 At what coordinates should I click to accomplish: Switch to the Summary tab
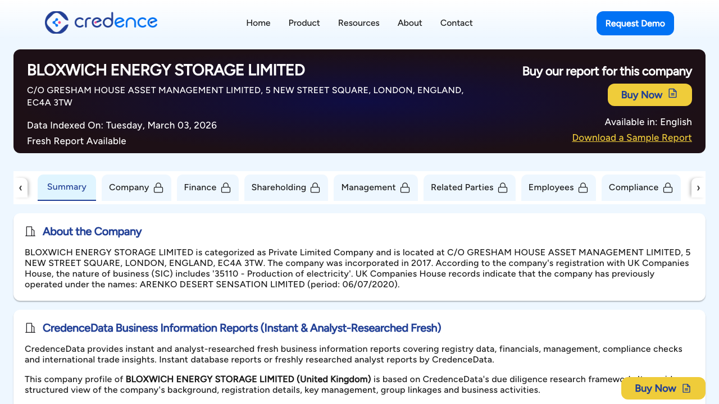coord(66,187)
